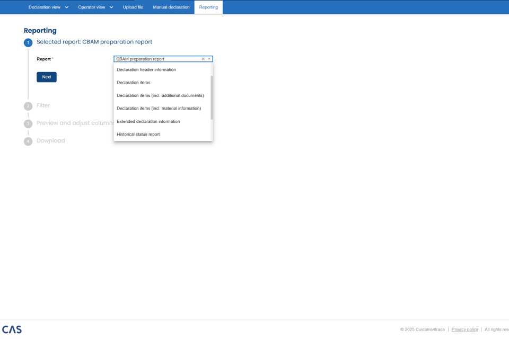509x339 pixels.
Task: Click the dropdown list scrollbar
Action: [x=212, y=97]
